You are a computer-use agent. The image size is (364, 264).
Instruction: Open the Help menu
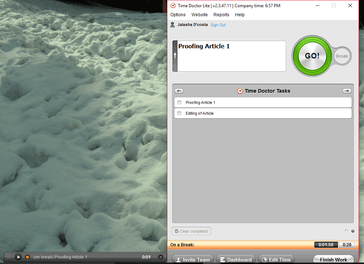tap(240, 15)
